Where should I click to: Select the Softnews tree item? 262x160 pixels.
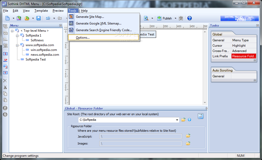pyautogui.click(x=37, y=40)
